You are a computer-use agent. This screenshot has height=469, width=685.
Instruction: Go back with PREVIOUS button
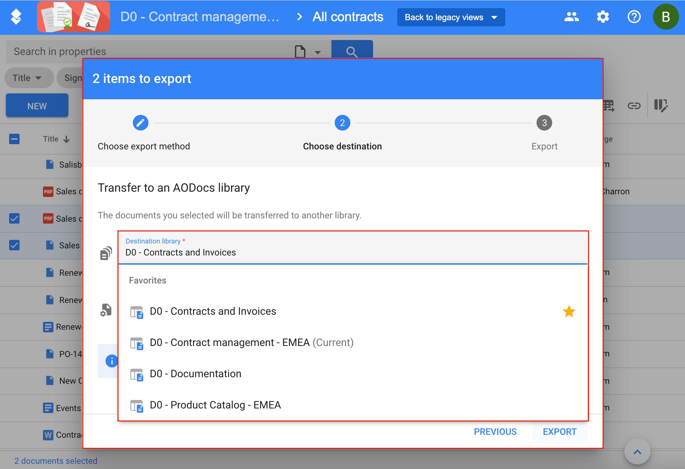coord(495,432)
